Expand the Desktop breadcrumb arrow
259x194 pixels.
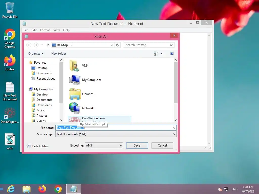[x=71, y=45]
